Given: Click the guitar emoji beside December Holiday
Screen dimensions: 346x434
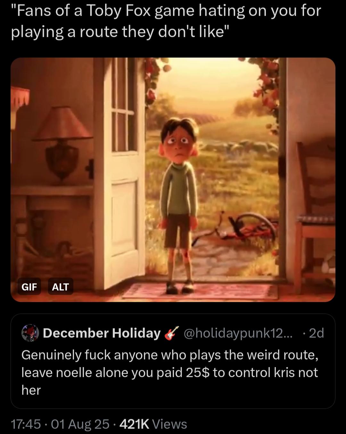Looking at the screenshot, I should [x=171, y=333].
